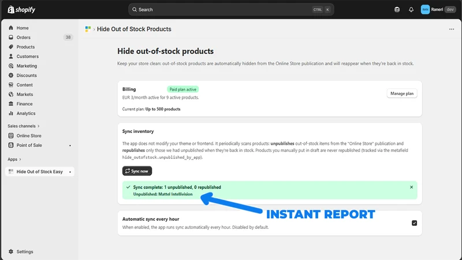Click the Orders 38 count badge
The height and width of the screenshot is (260, 462).
click(x=68, y=37)
